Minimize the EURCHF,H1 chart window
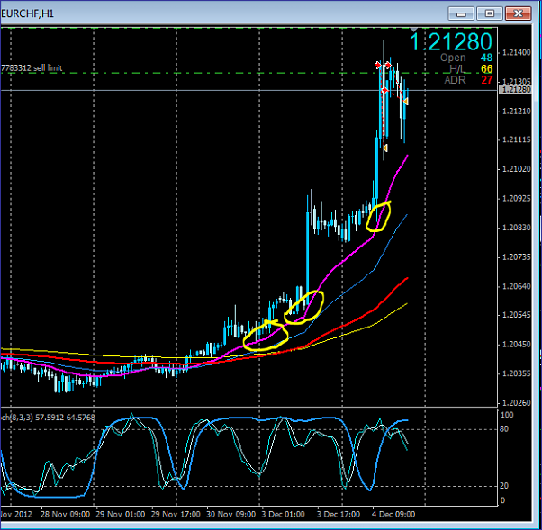Screen dimensions: 542x530 point(461,13)
